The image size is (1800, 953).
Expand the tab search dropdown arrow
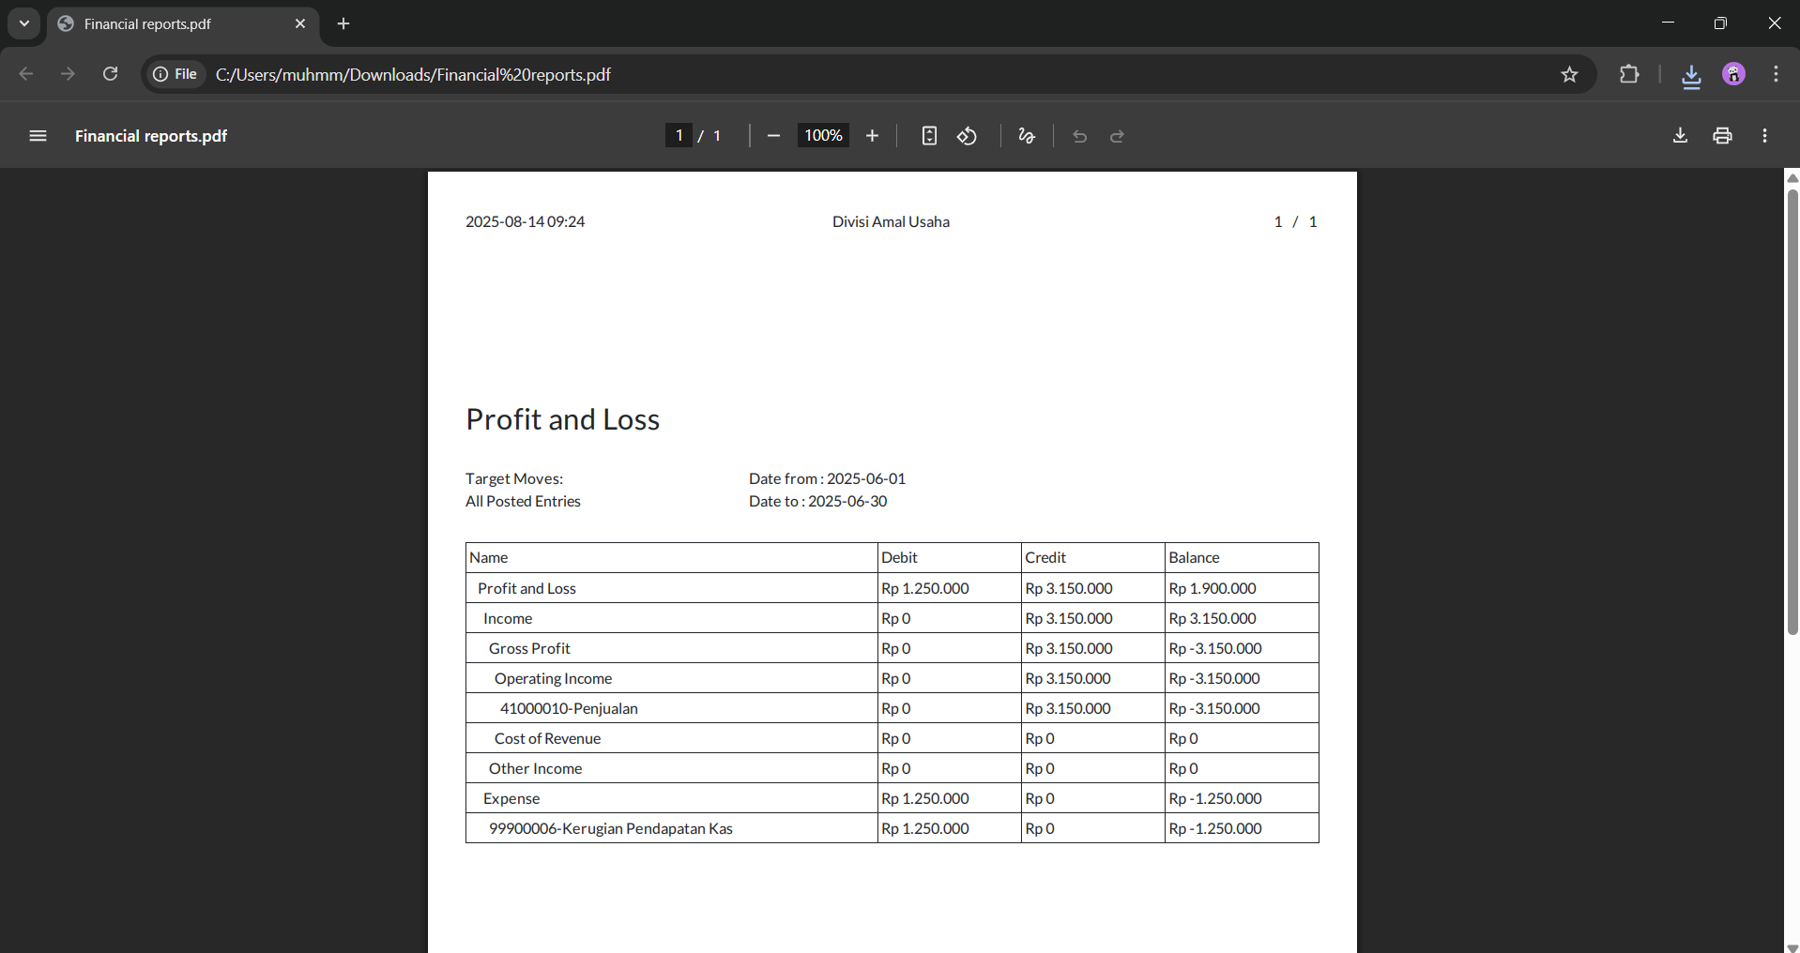[x=24, y=23]
